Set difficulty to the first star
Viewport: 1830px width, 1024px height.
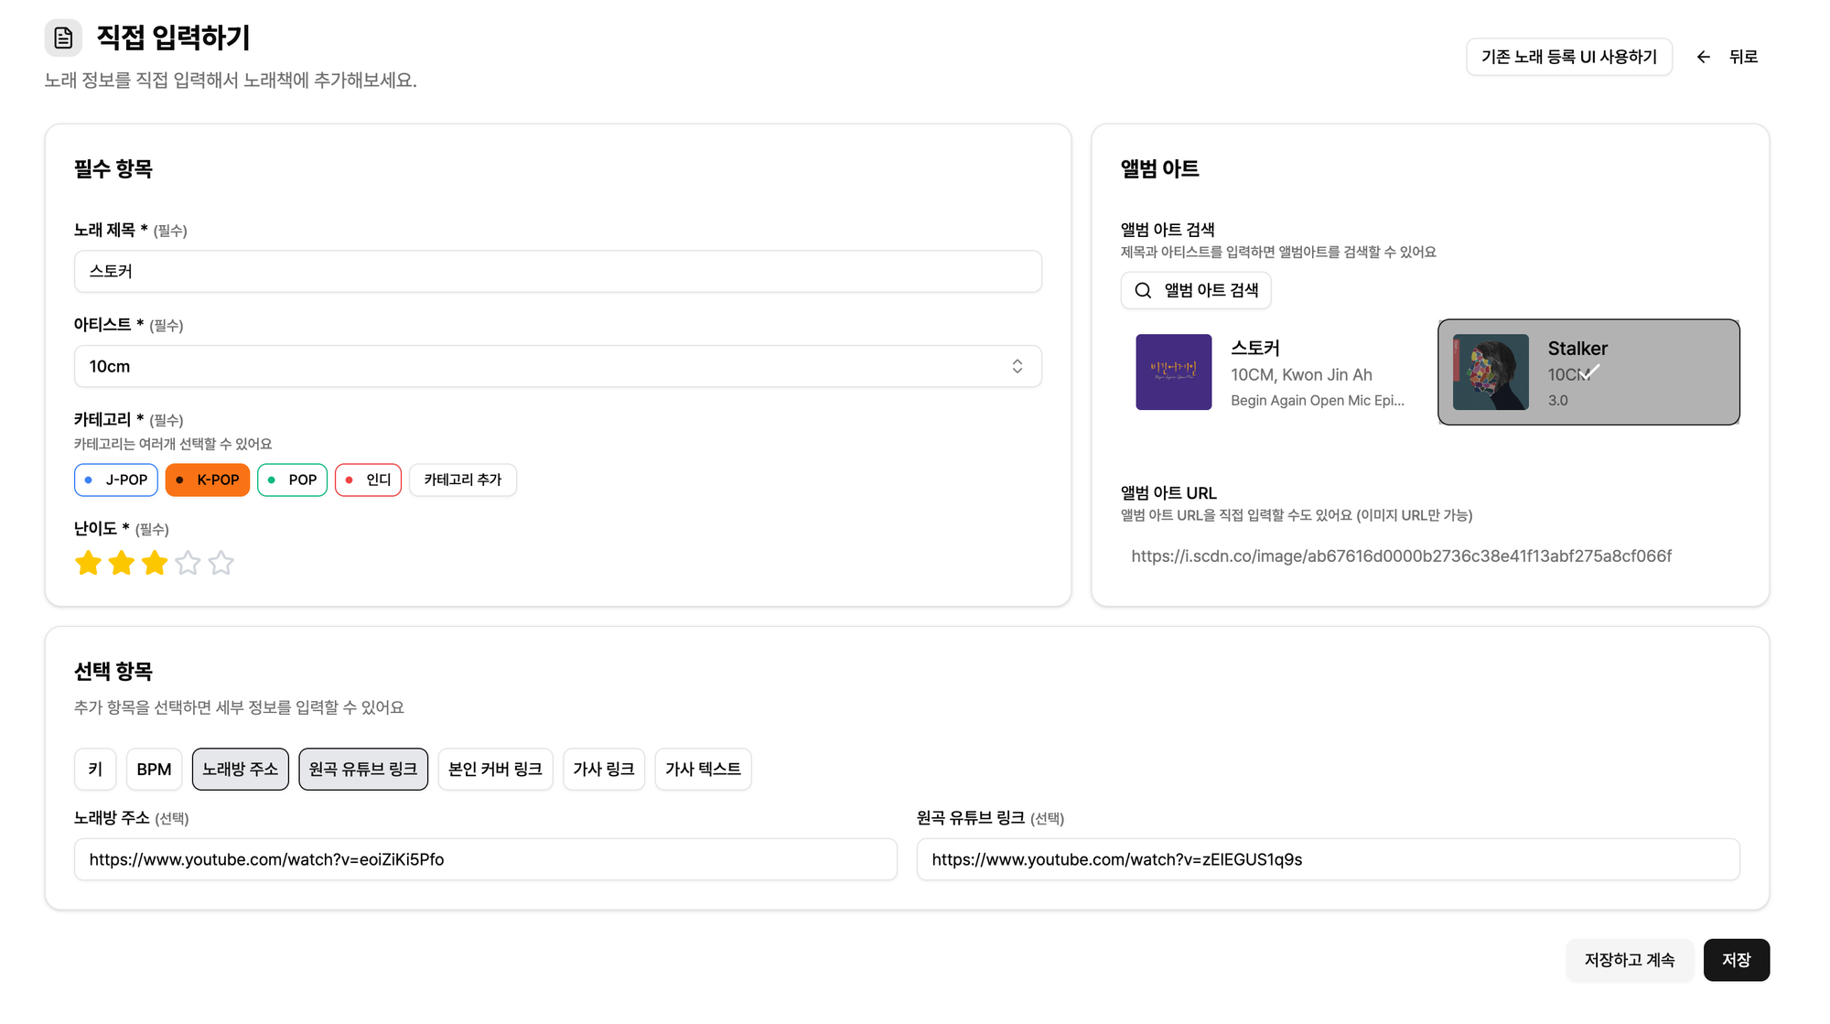[x=88, y=563]
